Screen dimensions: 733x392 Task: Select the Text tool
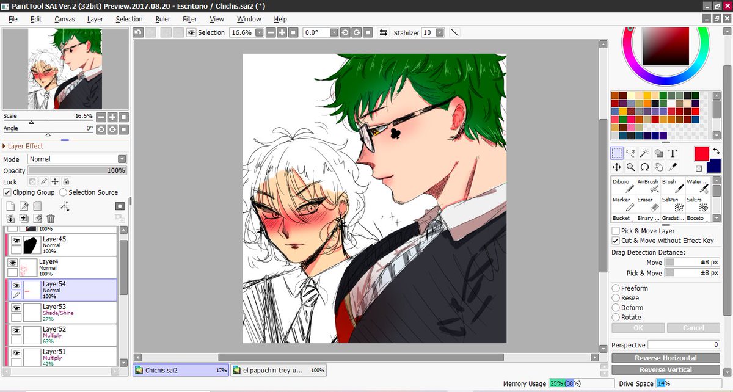[673, 153]
